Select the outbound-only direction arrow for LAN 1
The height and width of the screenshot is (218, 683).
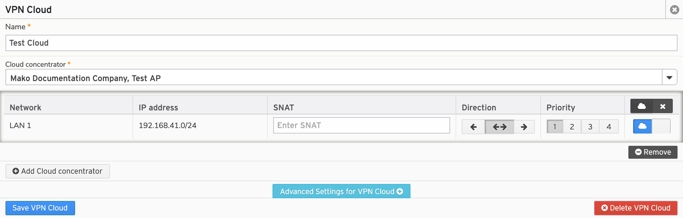[525, 126]
